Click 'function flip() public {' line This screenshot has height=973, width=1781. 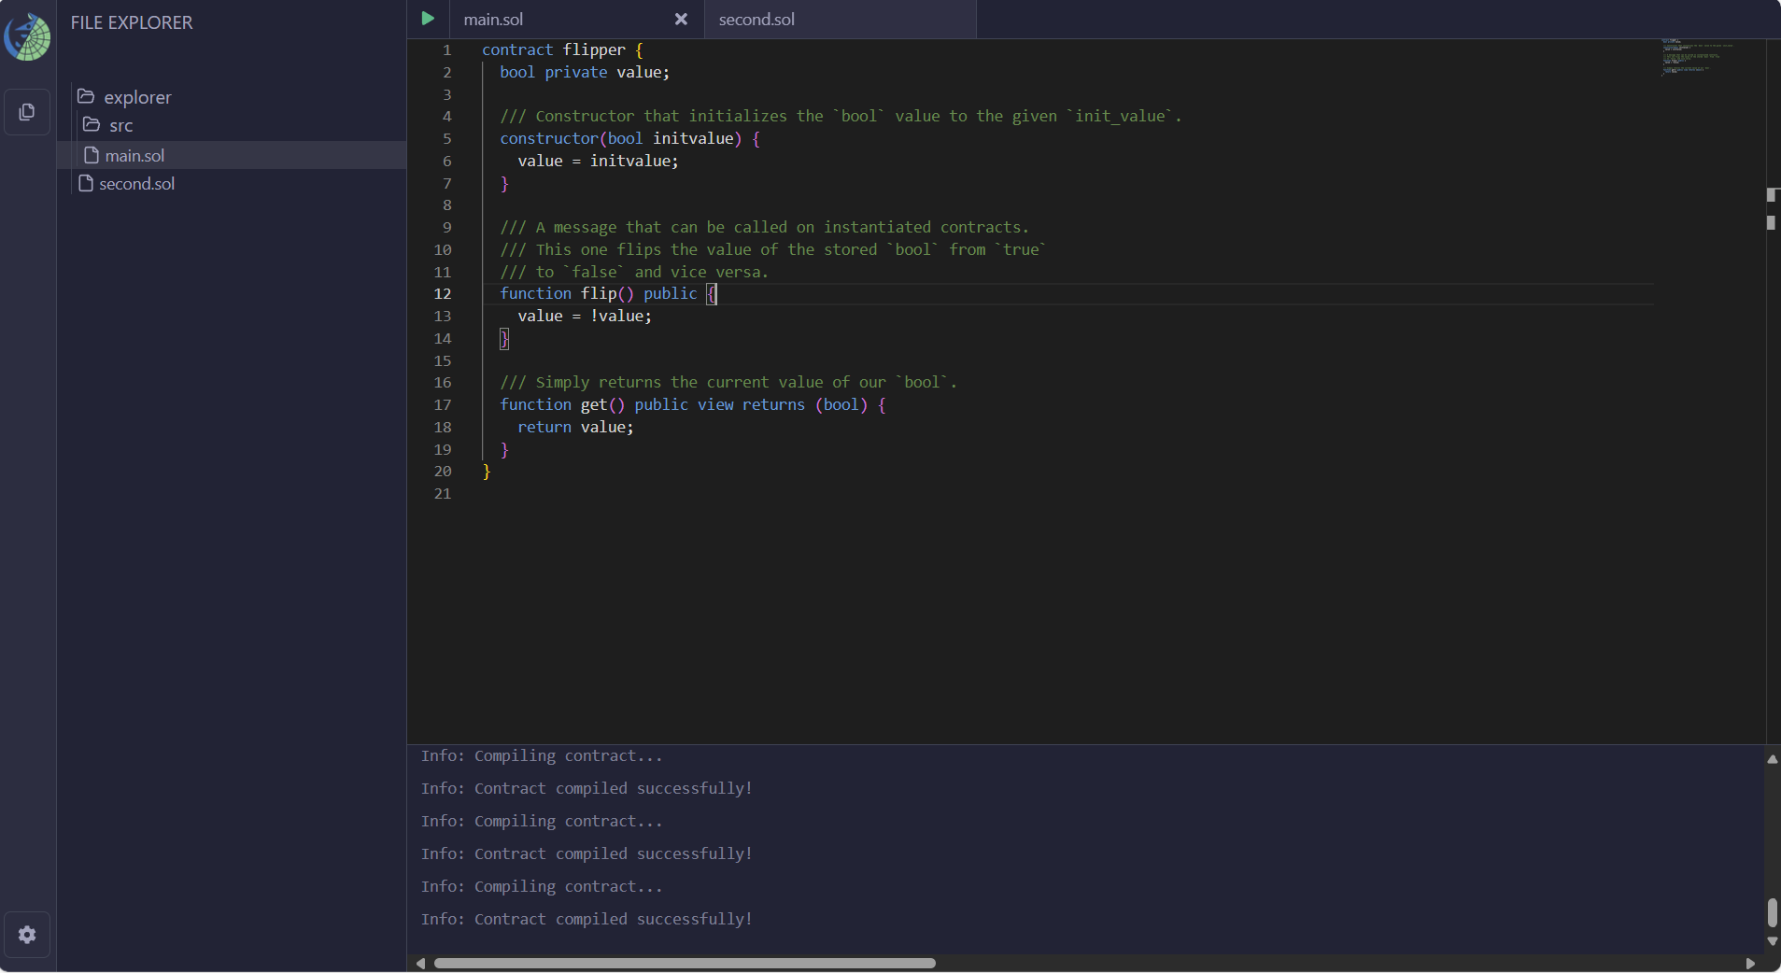click(608, 293)
